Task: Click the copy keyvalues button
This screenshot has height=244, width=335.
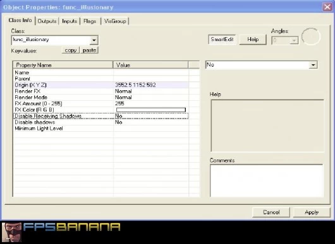Action: click(71, 50)
